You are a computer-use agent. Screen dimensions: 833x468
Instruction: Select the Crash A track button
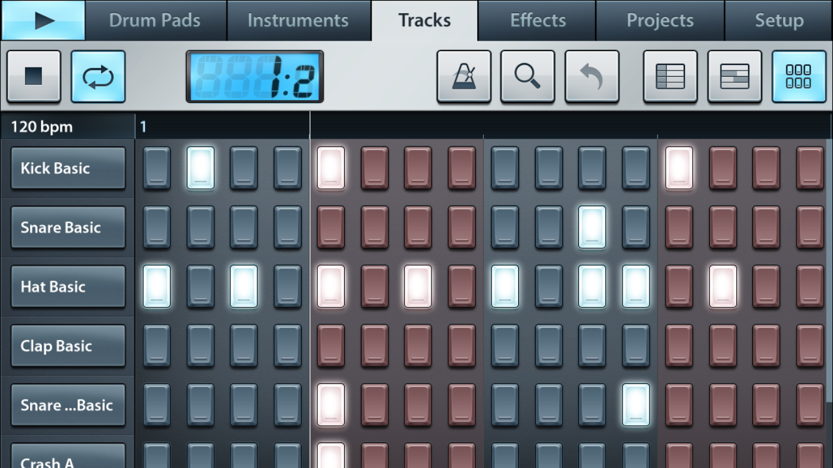[68, 456]
